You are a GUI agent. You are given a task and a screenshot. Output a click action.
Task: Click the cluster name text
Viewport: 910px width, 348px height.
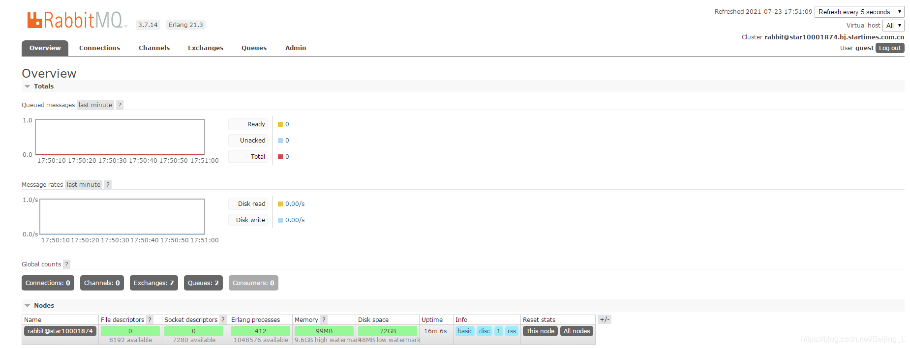click(834, 37)
